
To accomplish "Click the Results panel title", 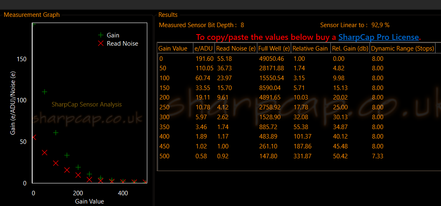I will pos(168,15).
